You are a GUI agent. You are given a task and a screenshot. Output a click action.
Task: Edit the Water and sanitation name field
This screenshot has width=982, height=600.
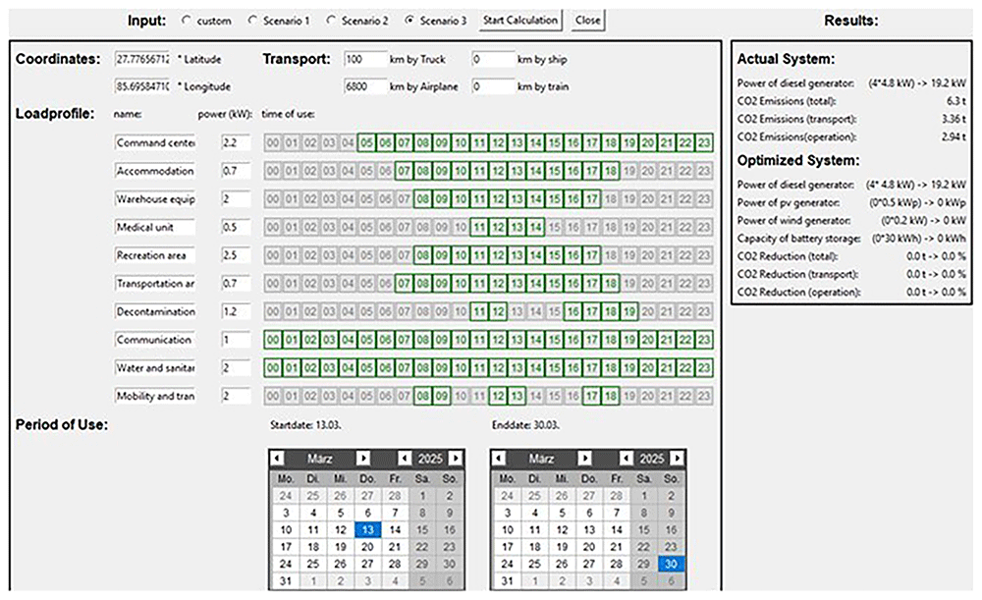tap(155, 368)
